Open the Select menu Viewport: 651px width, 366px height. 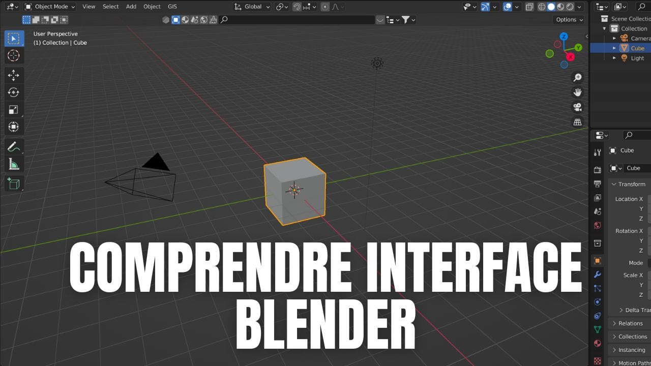coord(110,7)
